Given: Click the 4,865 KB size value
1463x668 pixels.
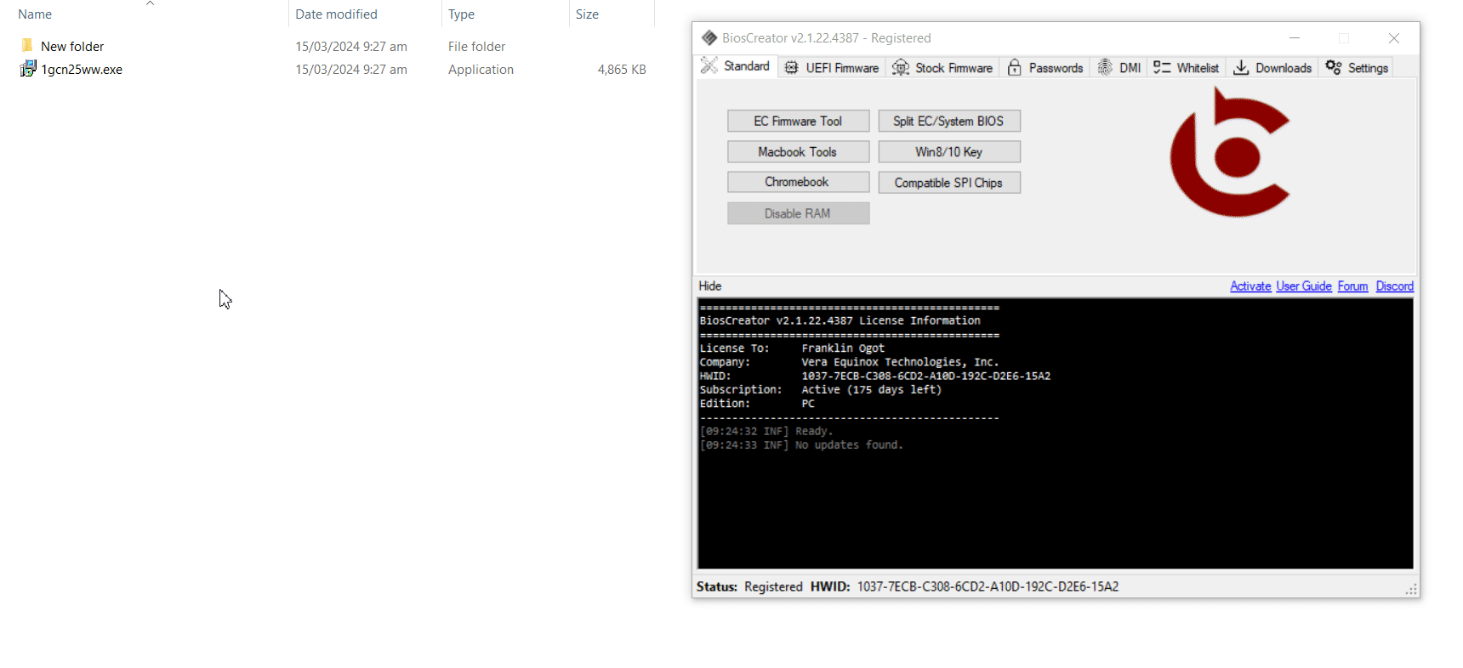Looking at the screenshot, I should click(x=622, y=70).
